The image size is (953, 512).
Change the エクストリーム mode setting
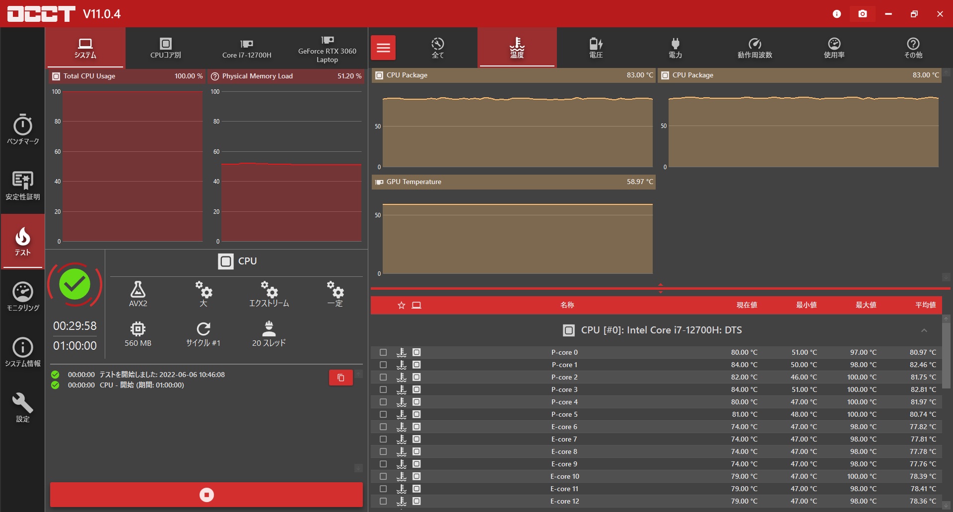269,294
